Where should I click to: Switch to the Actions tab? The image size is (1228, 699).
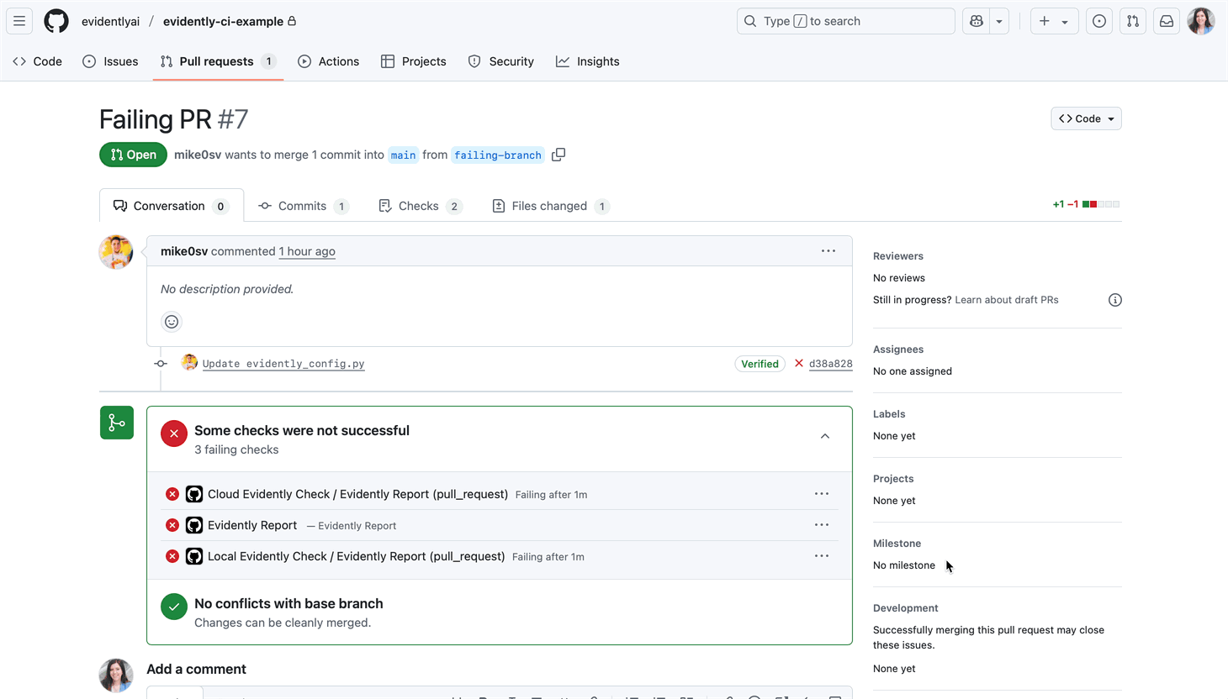[329, 61]
